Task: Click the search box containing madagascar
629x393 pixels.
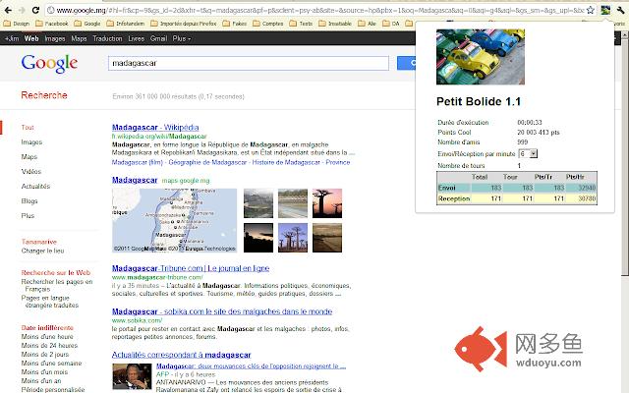Action: click(x=249, y=63)
